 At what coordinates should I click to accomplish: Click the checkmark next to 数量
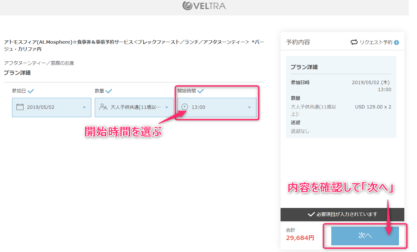[x=109, y=91]
